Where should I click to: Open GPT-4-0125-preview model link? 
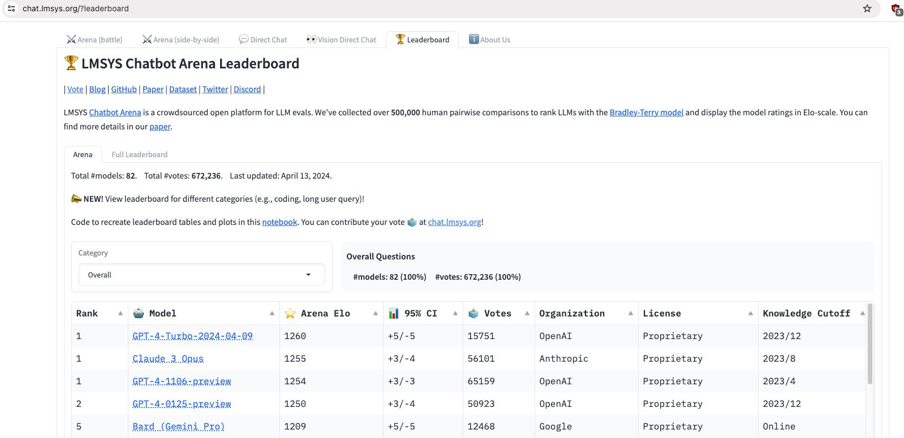pyautogui.click(x=182, y=404)
